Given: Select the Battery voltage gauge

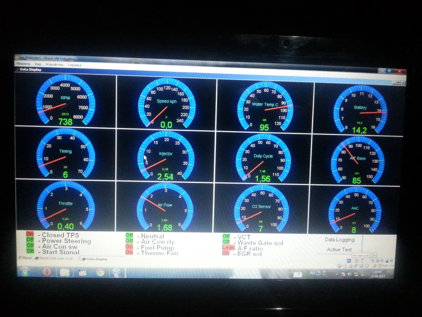Looking at the screenshot, I should pyautogui.click(x=360, y=109).
